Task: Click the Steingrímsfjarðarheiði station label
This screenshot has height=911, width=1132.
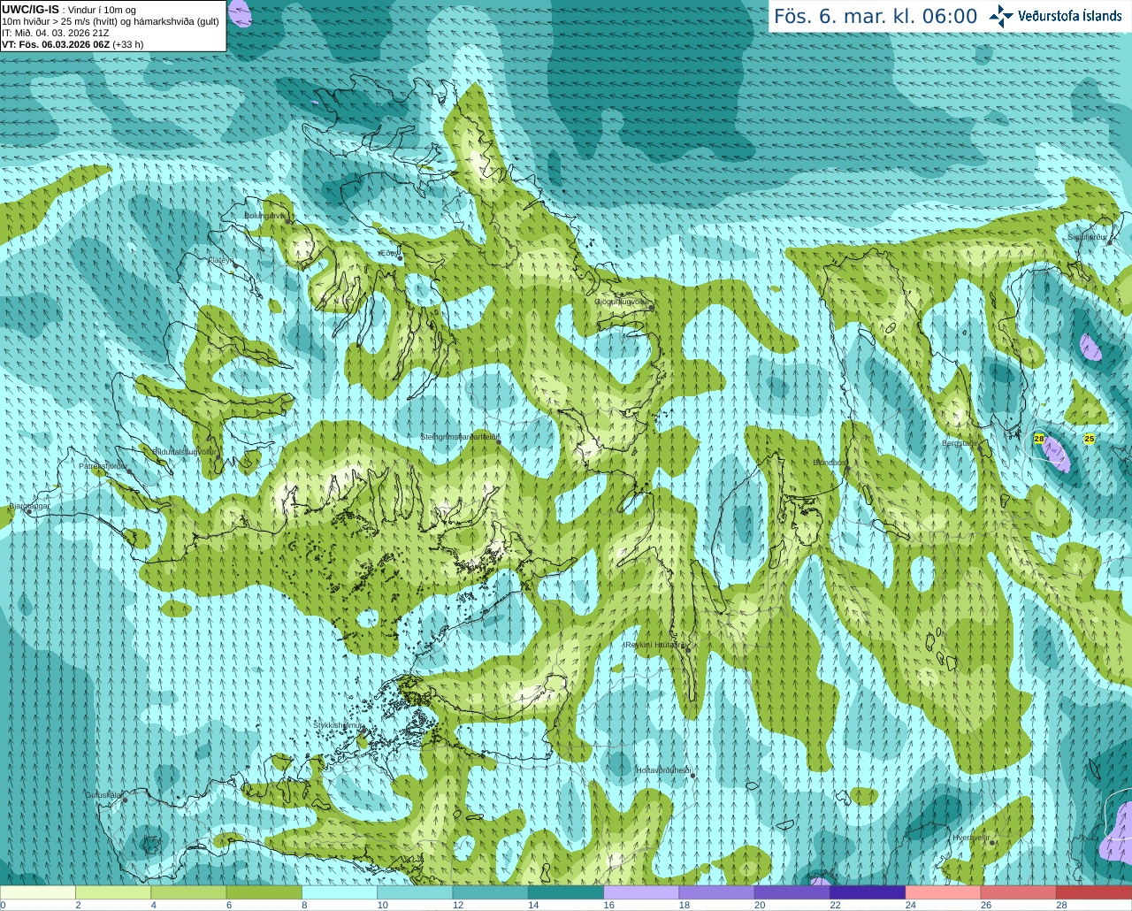Action: [461, 437]
